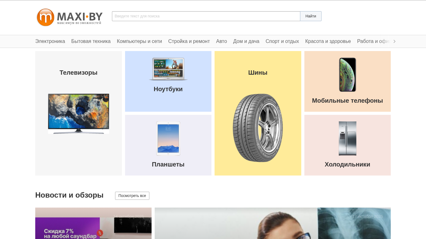The width and height of the screenshot is (426, 239).
Task: Click the refrigerator picture icon
Action: click(348, 138)
